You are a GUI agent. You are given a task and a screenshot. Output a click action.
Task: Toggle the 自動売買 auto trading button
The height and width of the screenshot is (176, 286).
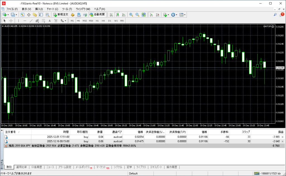click(x=97, y=15)
